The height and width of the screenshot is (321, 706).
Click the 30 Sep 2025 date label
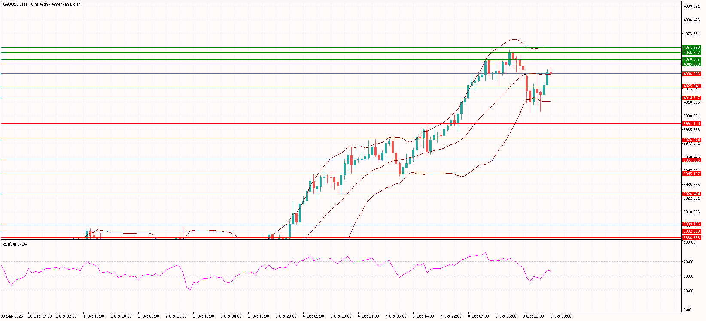click(x=12, y=316)
